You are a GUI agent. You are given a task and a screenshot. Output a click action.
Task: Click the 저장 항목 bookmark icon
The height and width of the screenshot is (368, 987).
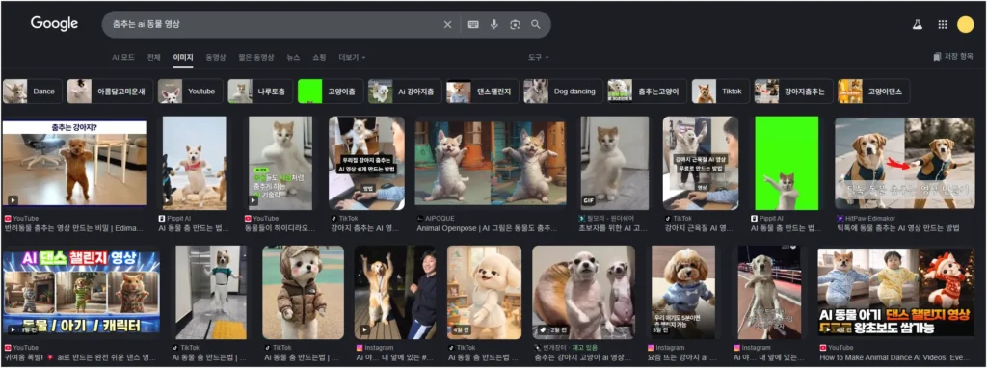tap(937, 57)
